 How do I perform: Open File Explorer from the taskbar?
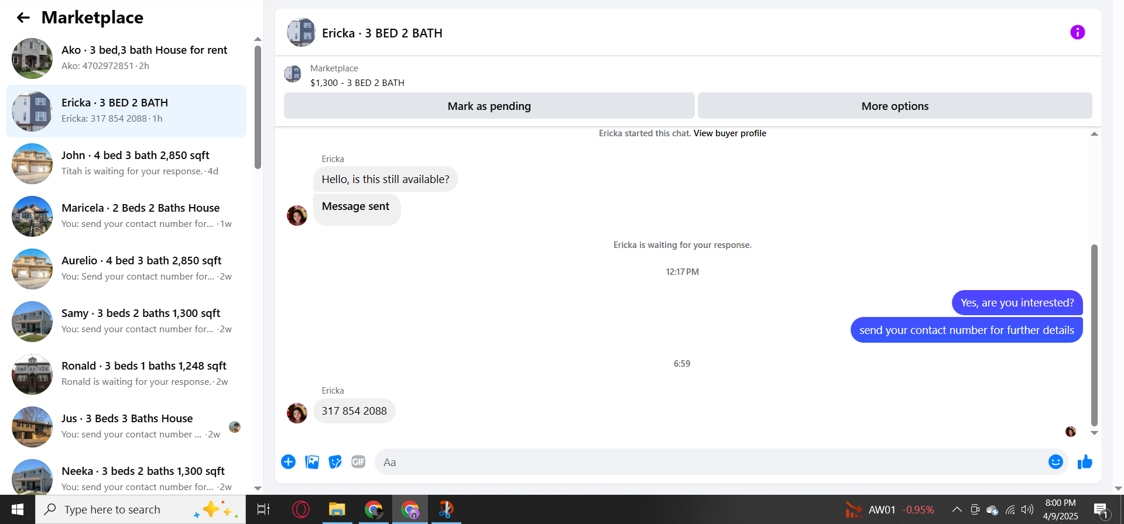coord(337,509)
